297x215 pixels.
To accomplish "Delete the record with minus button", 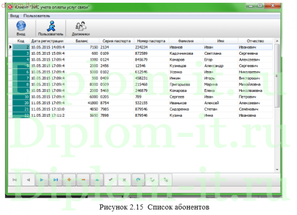I will point(83,179).
